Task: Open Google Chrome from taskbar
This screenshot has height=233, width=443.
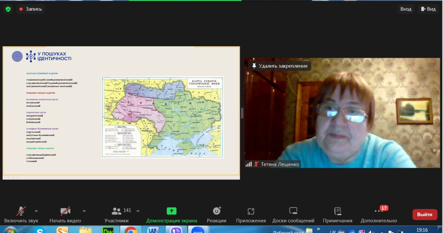Action: tap(131, 230)
